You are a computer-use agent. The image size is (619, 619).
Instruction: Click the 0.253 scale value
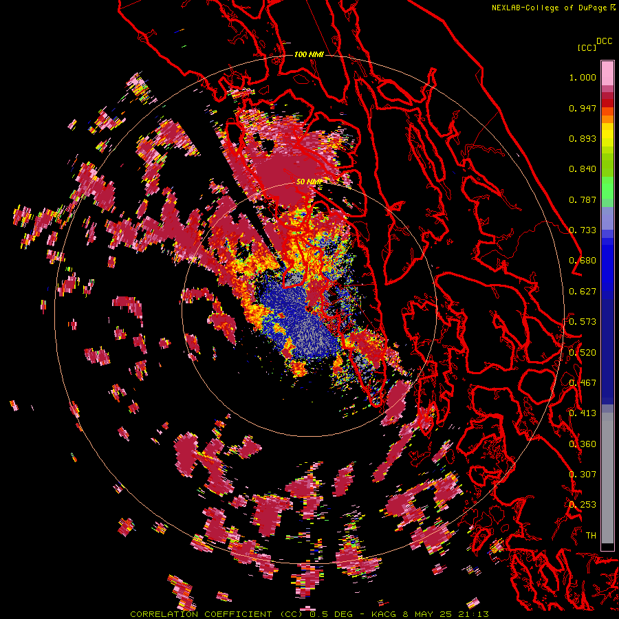click(x=583, y=505)
